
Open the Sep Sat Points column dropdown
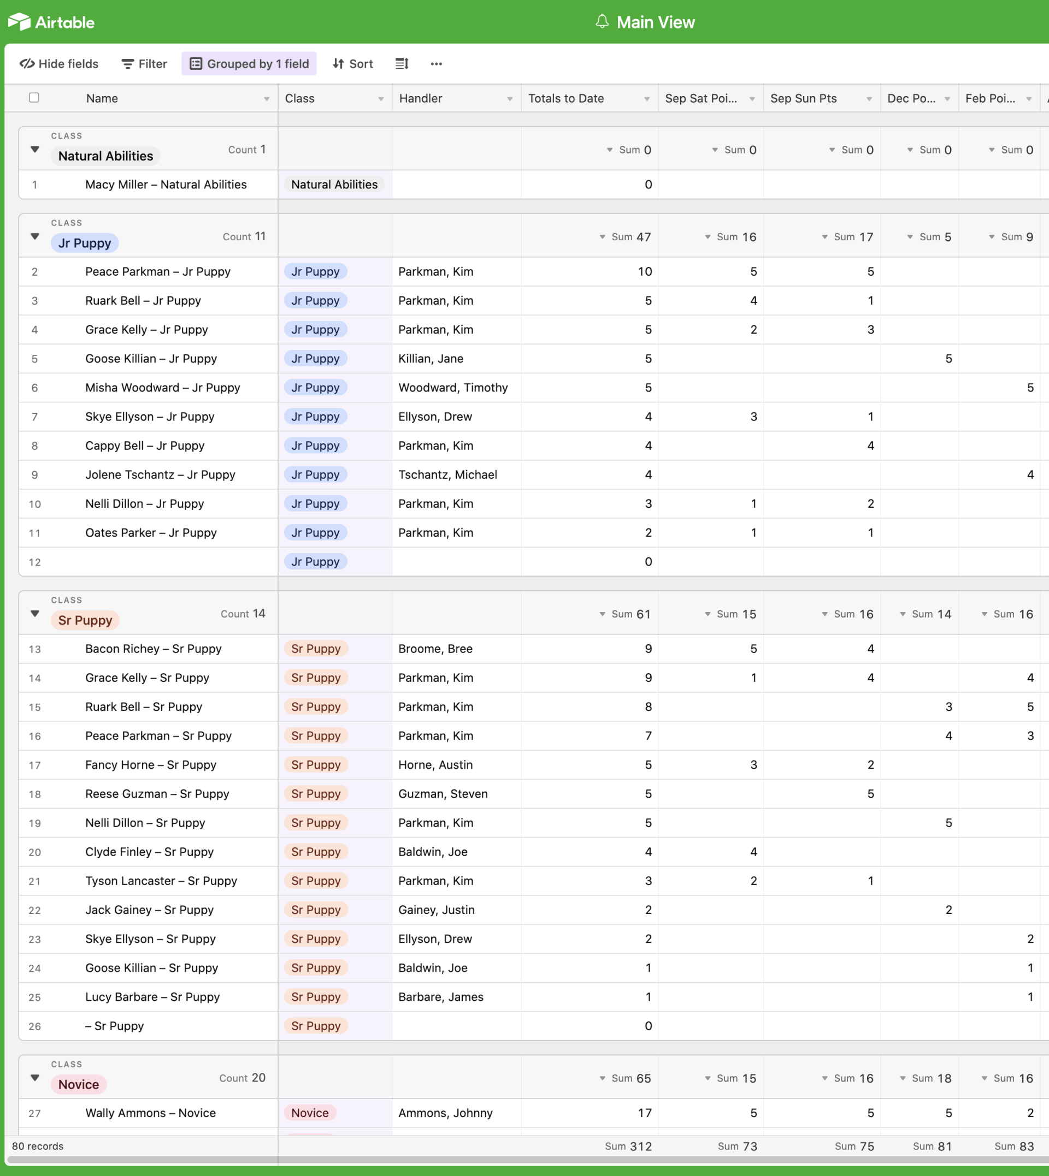click(x=752, y=99)
